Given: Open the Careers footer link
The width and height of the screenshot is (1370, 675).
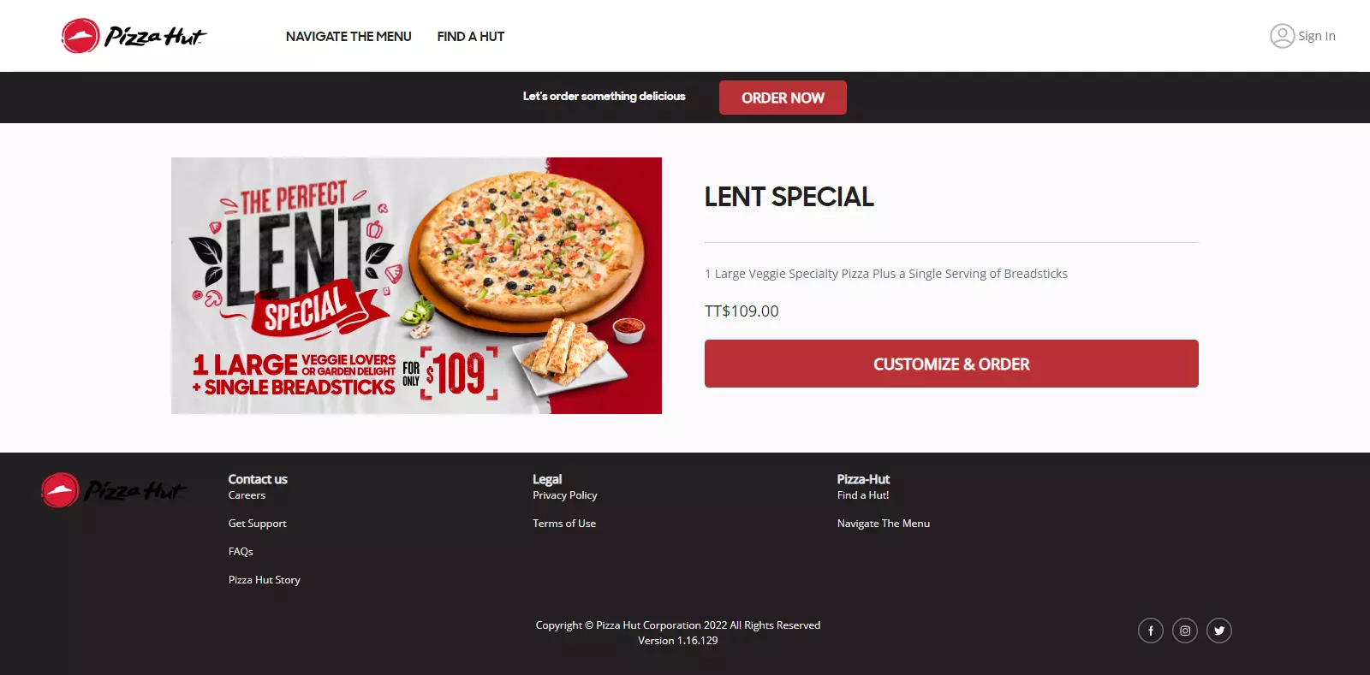Looking at the screenshot, I should [247, 495].
